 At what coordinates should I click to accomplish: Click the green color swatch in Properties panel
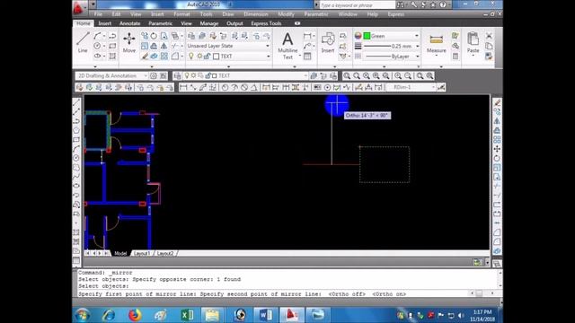coord(367,36)
